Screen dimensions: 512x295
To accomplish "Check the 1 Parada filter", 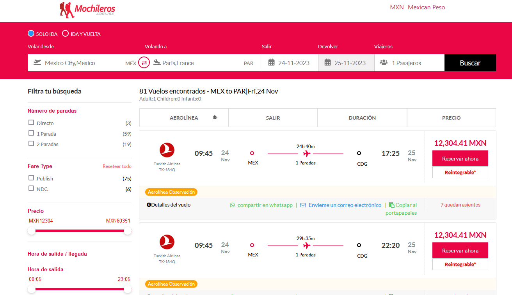I will [x=31, y=133].
